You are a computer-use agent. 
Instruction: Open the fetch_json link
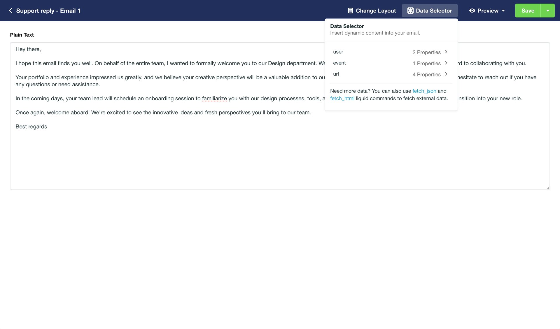[424, 91]
